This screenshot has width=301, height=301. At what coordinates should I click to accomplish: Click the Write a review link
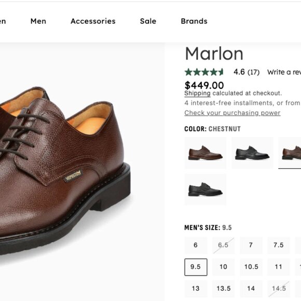coord(284,72)
